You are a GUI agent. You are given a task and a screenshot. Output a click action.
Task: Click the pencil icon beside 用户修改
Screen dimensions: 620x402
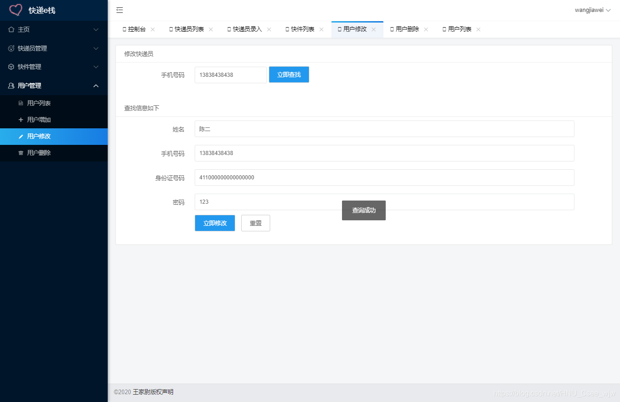tap(21, 137)
